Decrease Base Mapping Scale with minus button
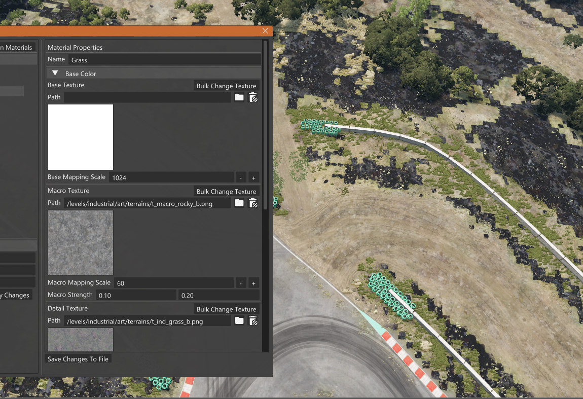583x399 pixels. [x=241, y=178]
